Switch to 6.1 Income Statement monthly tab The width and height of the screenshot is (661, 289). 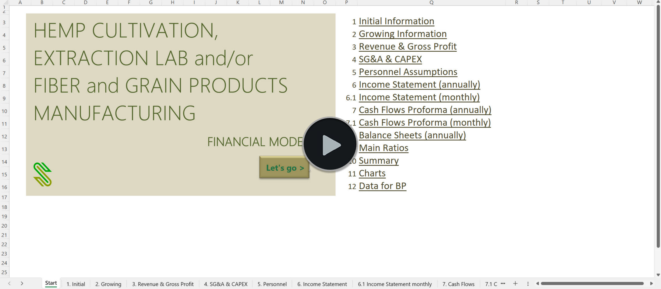click(x=395, y=284)
